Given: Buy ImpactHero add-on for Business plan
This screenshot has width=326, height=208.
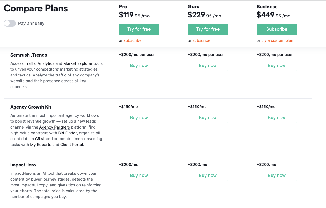Looking at the screenshot, I should (277, 176).
